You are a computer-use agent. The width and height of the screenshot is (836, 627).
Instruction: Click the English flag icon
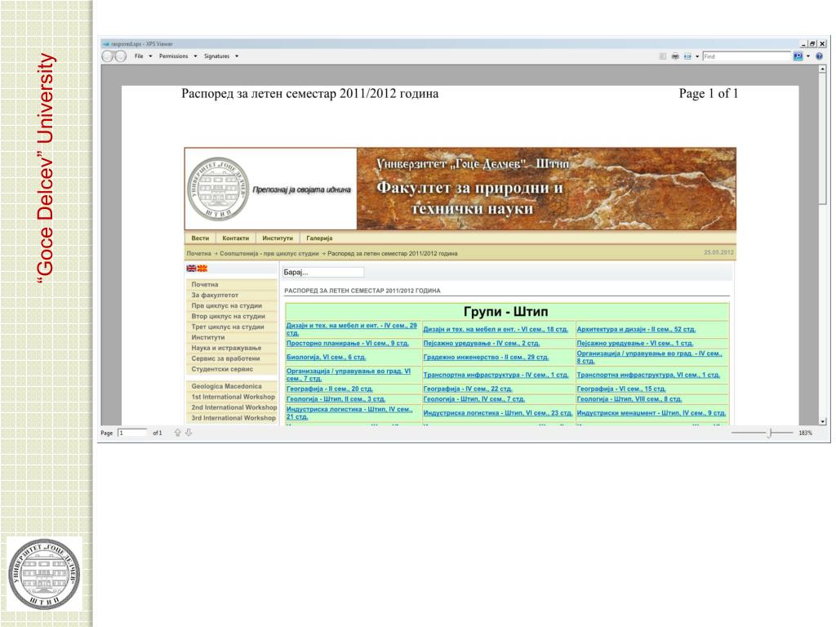click(x=191, y=268)
